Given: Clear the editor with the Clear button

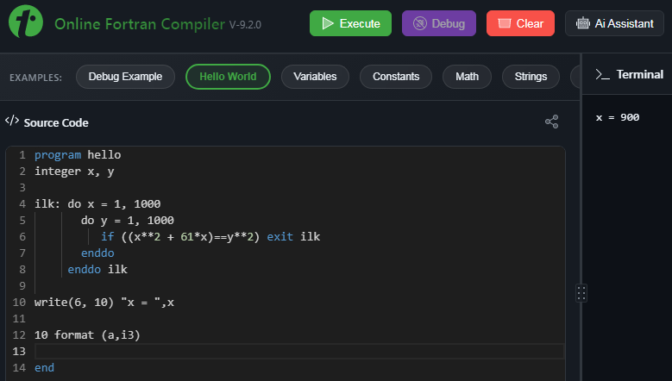Looking at the screenshot, I should tap(520, 23).
